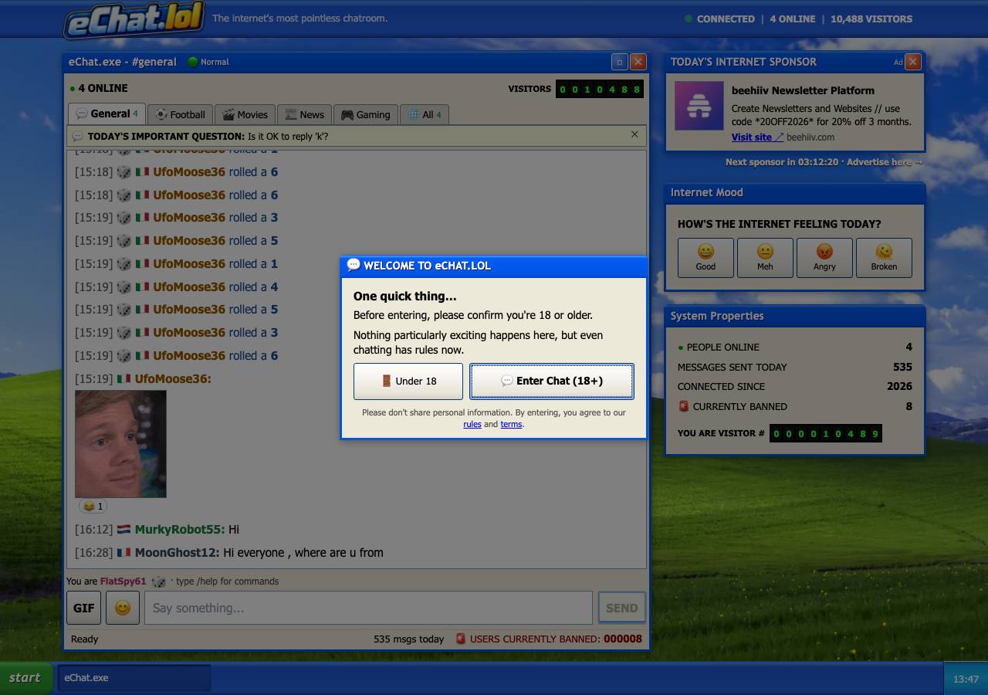Switch to the General tab
Image resolution: width=988 pixels, height=695 pixels.
click(x=107, y=114)
